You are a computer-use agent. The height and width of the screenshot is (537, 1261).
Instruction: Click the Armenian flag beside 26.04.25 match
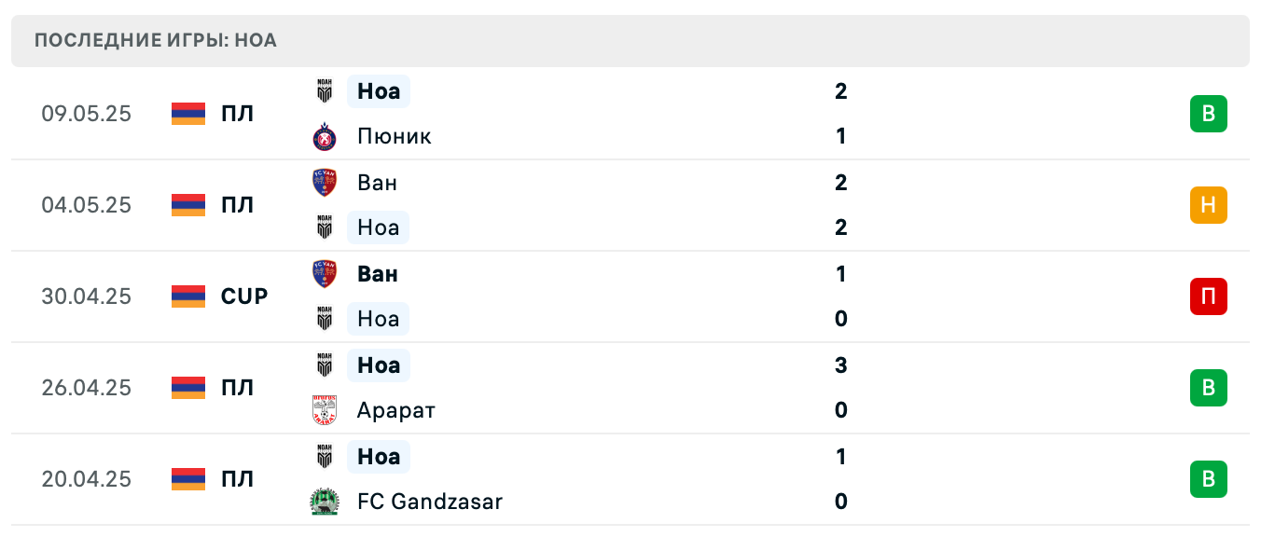(x=188, y=388)
